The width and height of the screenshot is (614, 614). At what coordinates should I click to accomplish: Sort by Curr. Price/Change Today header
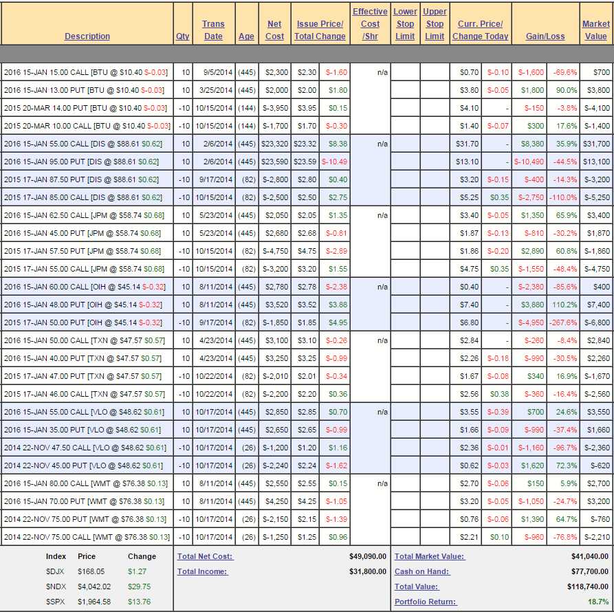[x=481, y=30]
